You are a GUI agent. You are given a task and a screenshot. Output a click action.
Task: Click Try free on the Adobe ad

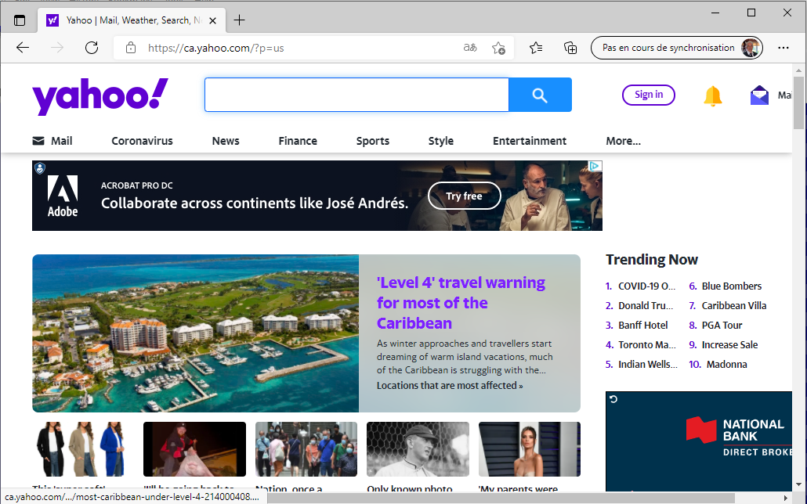(x=464, y=196)
